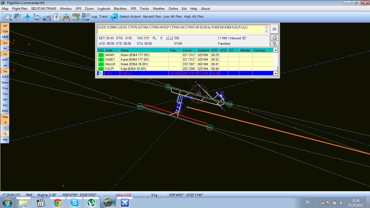Click the airport taxiway diagram icon
Image resolution: width=370 pixels, height=208 pixels.
(x=76, y=17)
